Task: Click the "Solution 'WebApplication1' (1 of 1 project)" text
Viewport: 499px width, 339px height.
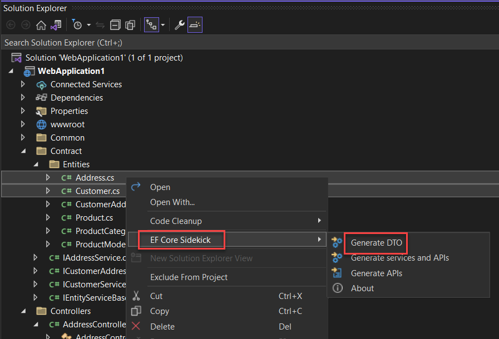Action: (104, 58)
